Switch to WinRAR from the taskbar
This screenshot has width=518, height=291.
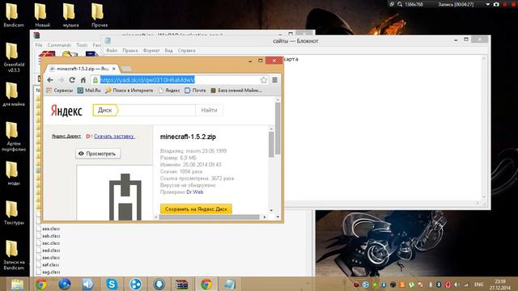point(181,284)
